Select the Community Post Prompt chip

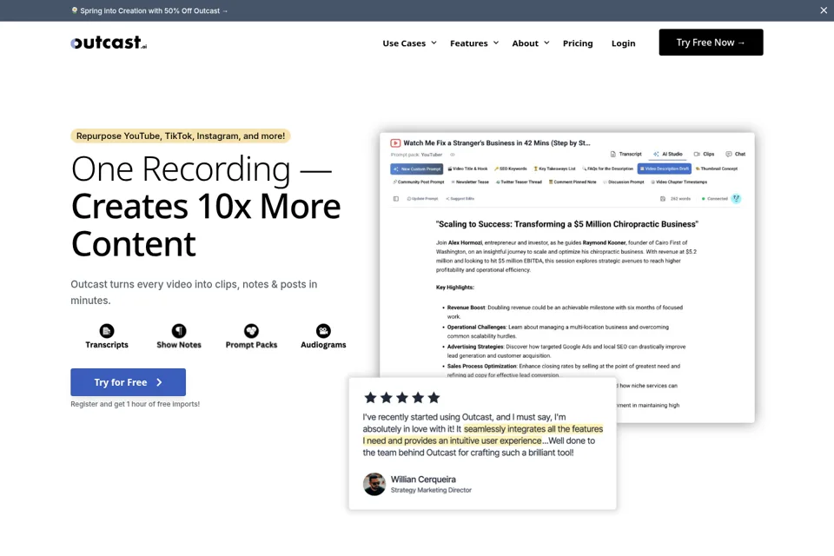point(418,182)
